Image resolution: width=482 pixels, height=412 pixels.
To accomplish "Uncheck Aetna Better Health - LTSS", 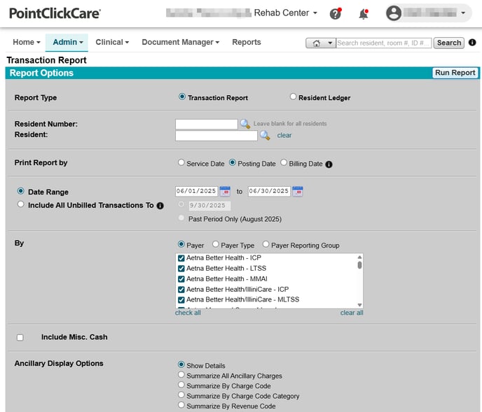I will click(181, 269).
